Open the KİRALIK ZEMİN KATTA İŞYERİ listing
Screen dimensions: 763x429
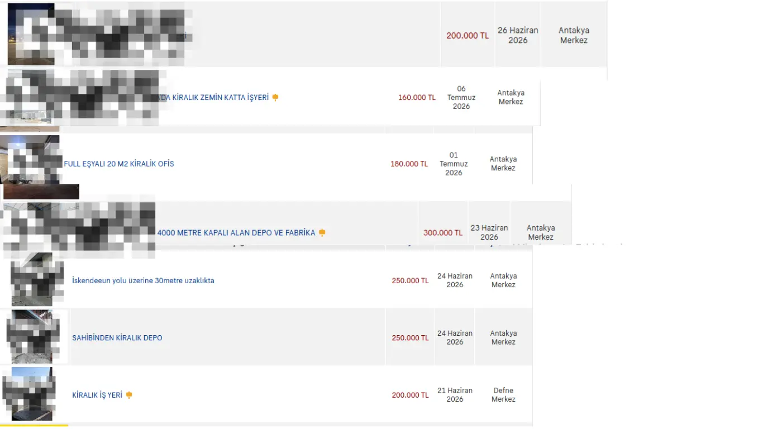214,97
